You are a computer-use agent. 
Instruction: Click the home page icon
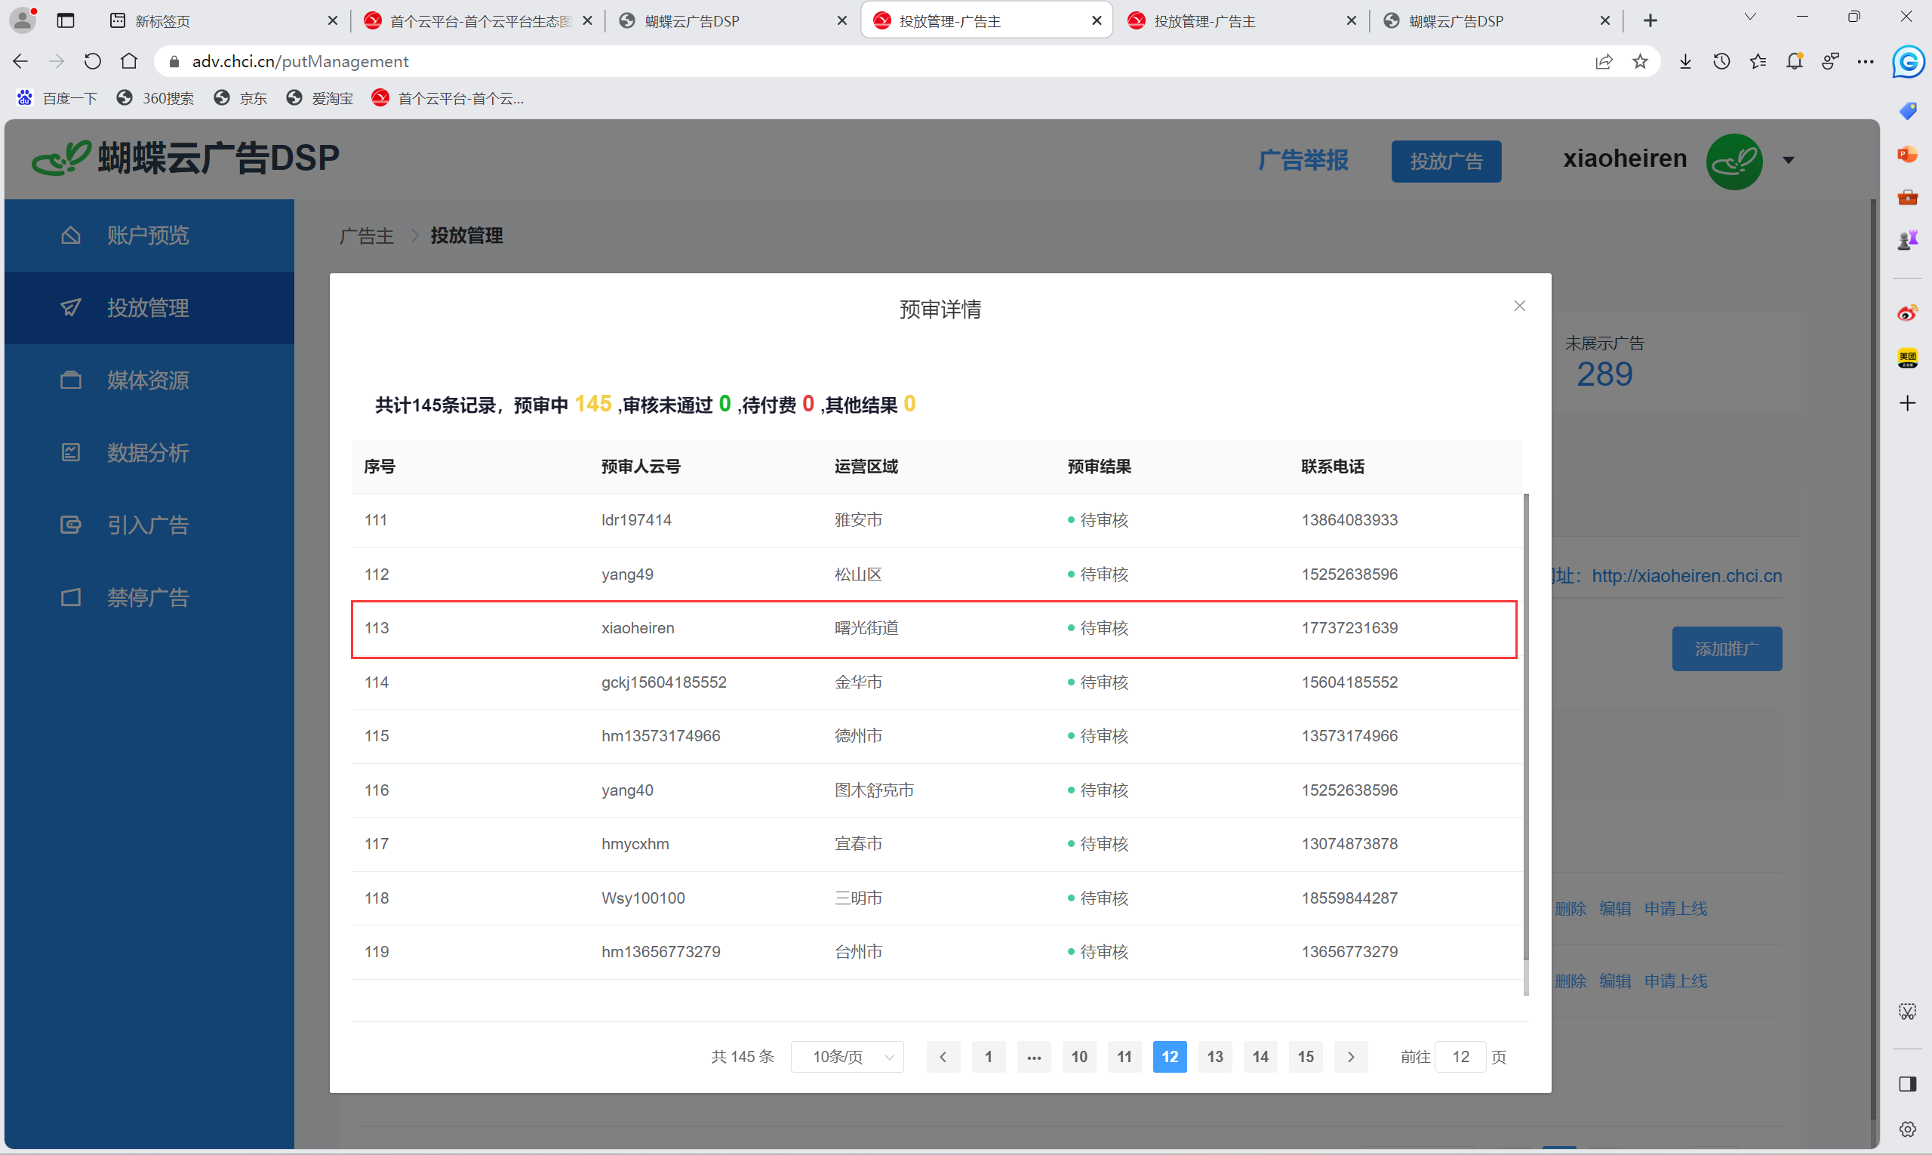(x=129, y=61)
